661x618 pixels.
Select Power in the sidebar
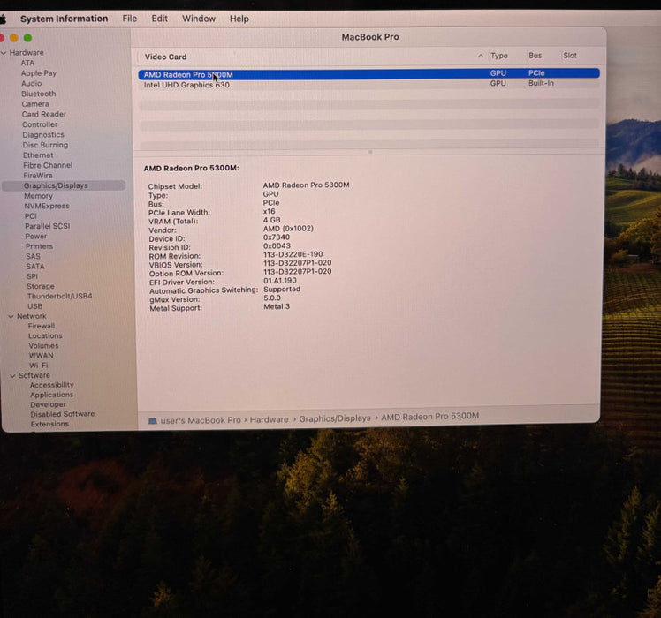[x=36, y=237]
